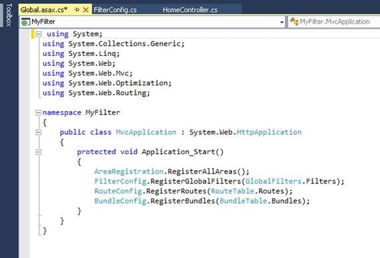
Task: Click the public keyword in class declaration
Action: 73,132
